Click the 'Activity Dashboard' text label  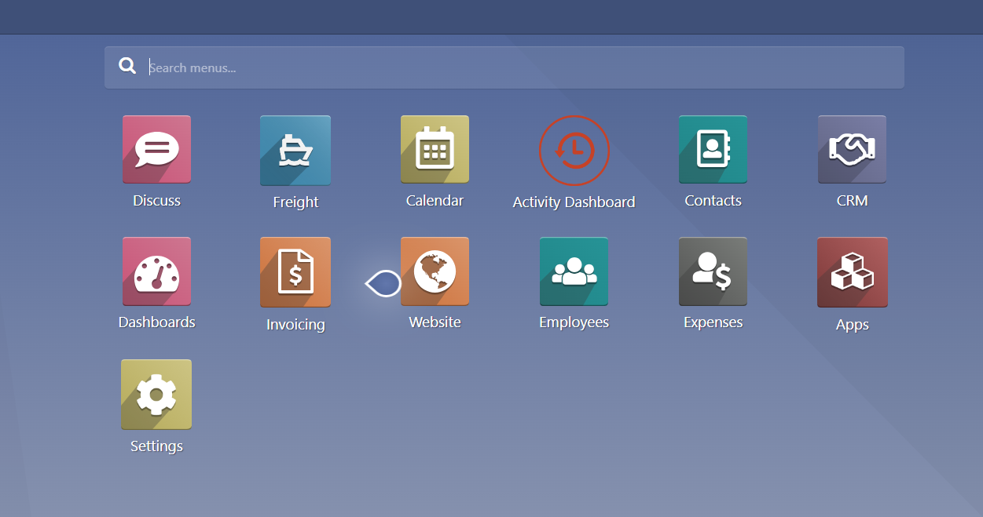(x=574, y=202)
